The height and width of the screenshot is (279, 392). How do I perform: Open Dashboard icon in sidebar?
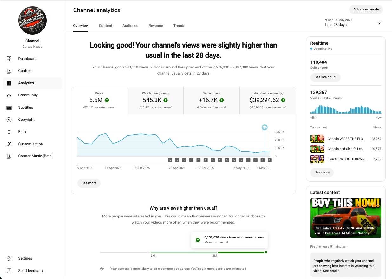tap(9, 59)
